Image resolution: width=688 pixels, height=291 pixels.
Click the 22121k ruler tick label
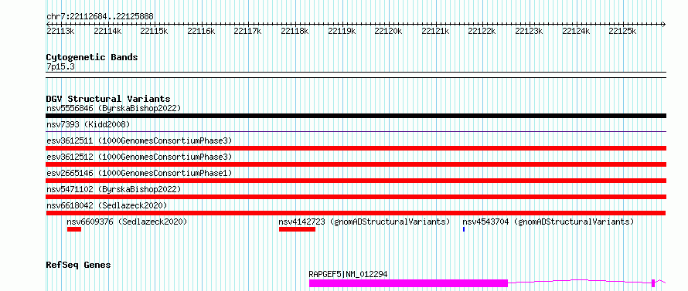435,31
